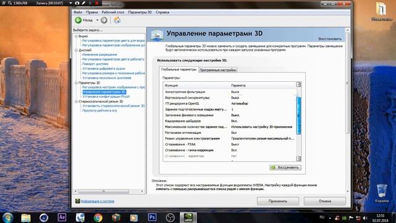
Task: Select Изменение разрешения in the tree
Action: pyautogui.click(x=100, y=55)
